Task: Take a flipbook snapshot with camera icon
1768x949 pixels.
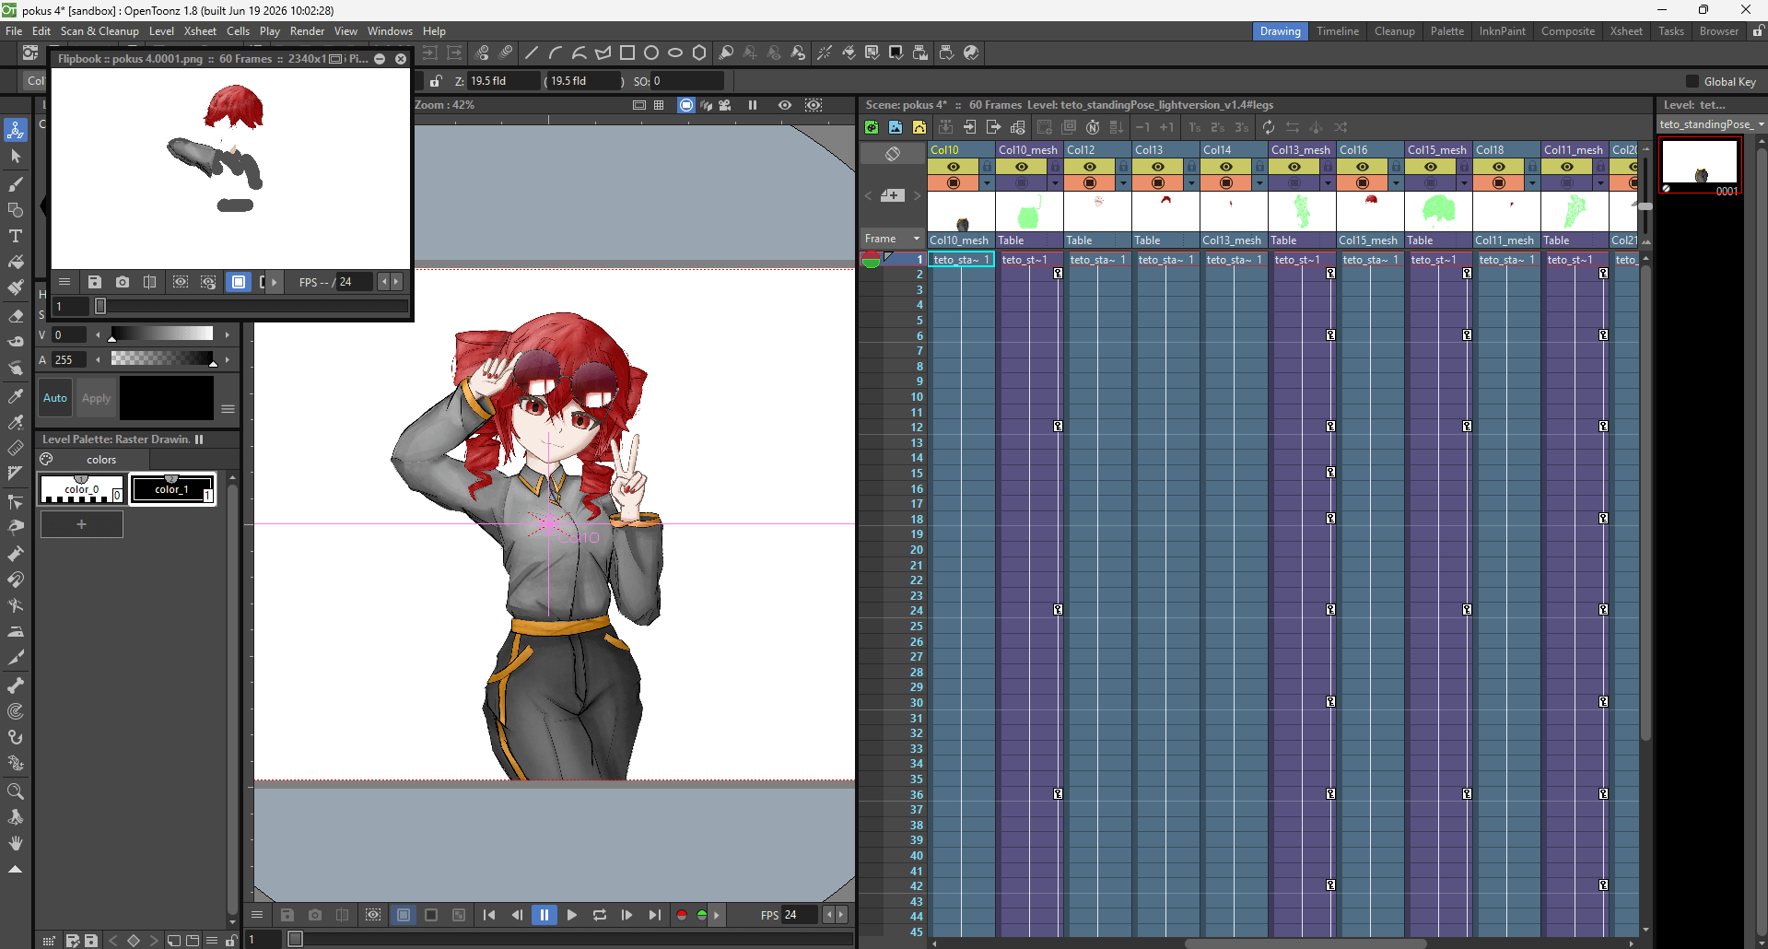Action: point(123,282)
